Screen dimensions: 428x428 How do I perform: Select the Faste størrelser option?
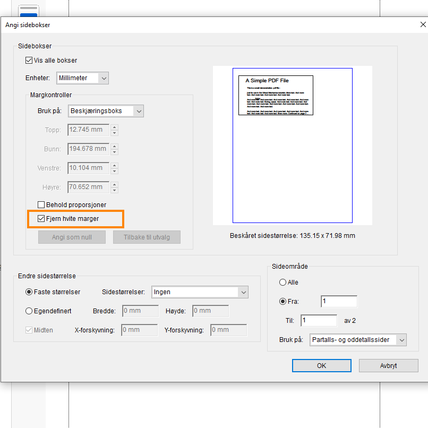point(29,292)
